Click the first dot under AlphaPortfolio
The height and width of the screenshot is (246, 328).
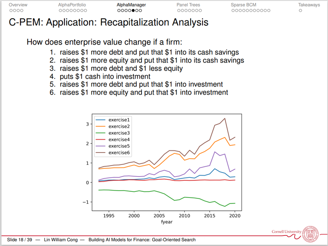coord(60,11)
